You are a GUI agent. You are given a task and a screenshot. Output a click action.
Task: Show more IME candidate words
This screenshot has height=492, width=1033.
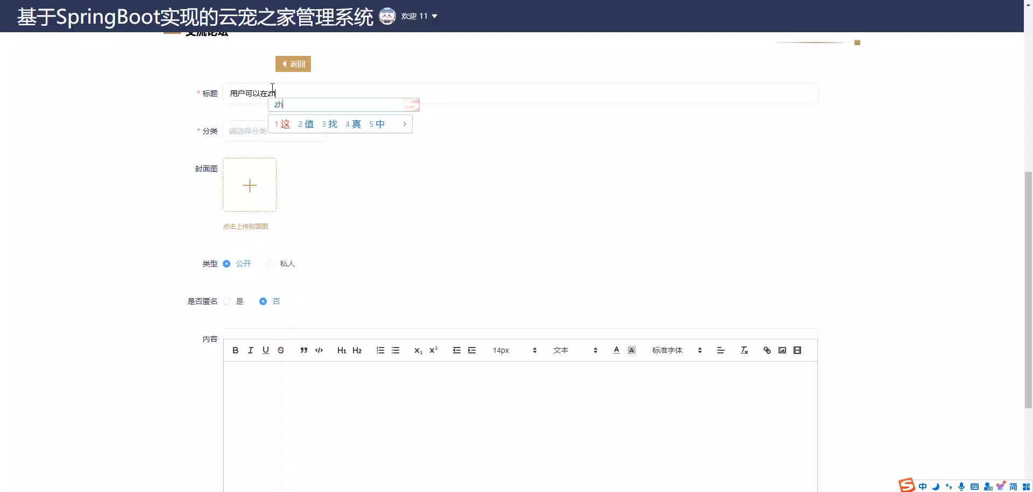pos(405,124)
